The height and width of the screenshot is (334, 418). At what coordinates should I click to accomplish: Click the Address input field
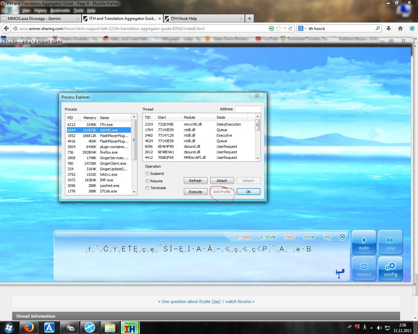click(248, 109)
